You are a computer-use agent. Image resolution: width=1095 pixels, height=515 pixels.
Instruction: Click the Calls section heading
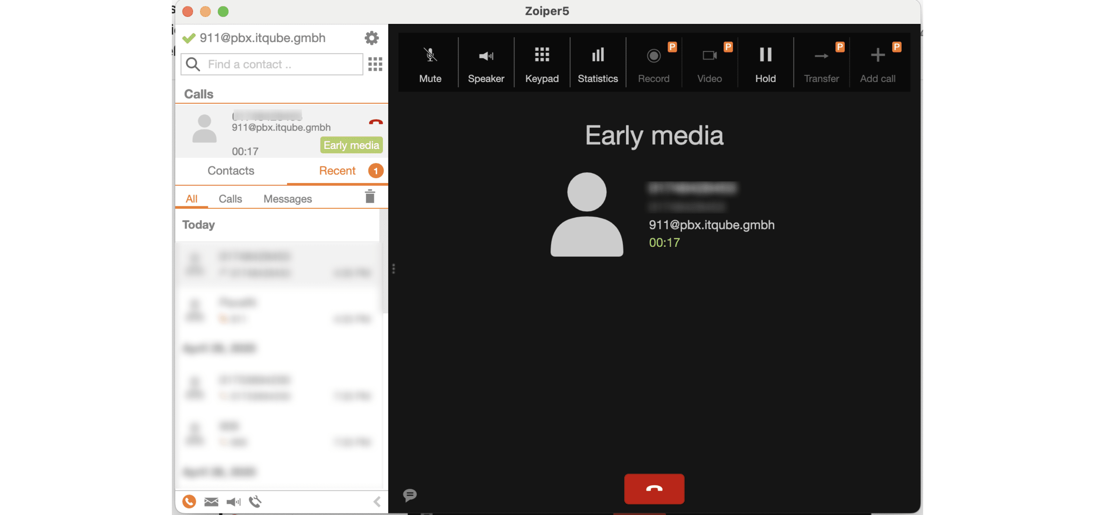click(198, 94)
